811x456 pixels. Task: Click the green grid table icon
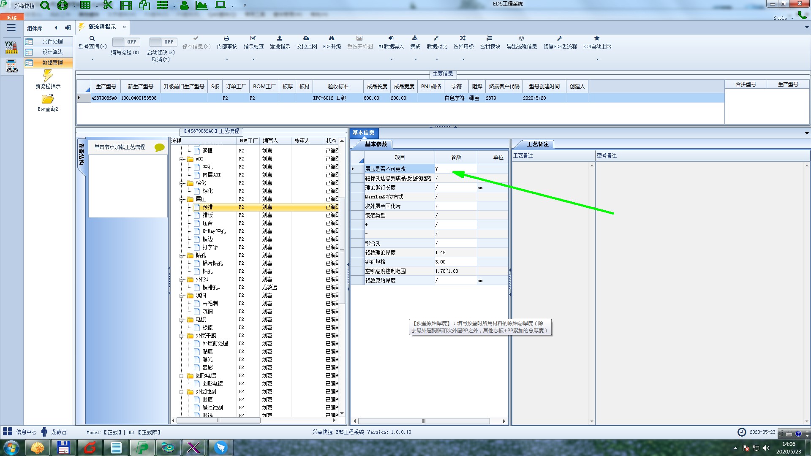pos(85,5)
